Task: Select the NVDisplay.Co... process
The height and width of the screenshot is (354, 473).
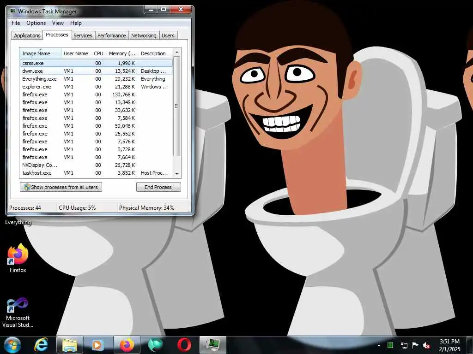Action: pyautogui.click(x=96, y=165)
